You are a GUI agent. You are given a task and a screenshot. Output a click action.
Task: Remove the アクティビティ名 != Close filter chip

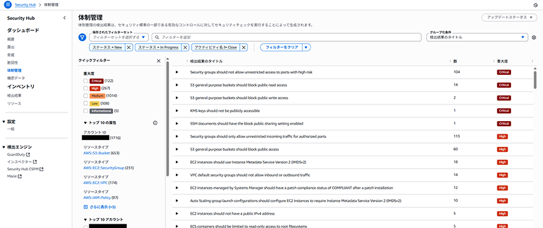pos(244,47)
